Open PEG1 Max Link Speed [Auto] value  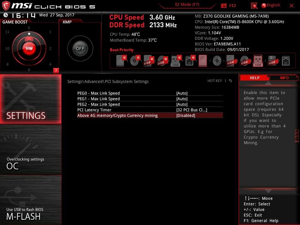coord(182,99)
